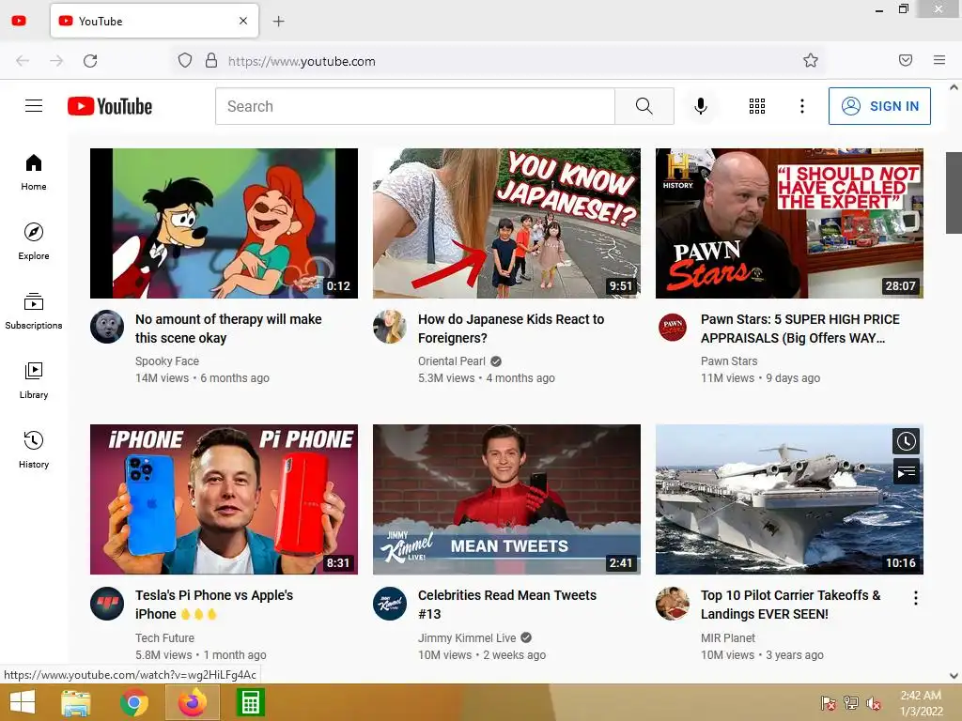Open the Calculator app on the taskbar
The image size is (962, 721).
[x=250, y=702]
